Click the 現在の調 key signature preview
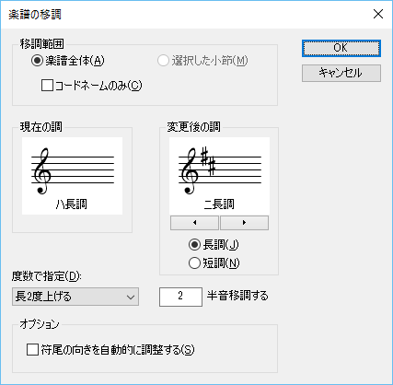Screen dimensions: 393x385 (72, 176)
